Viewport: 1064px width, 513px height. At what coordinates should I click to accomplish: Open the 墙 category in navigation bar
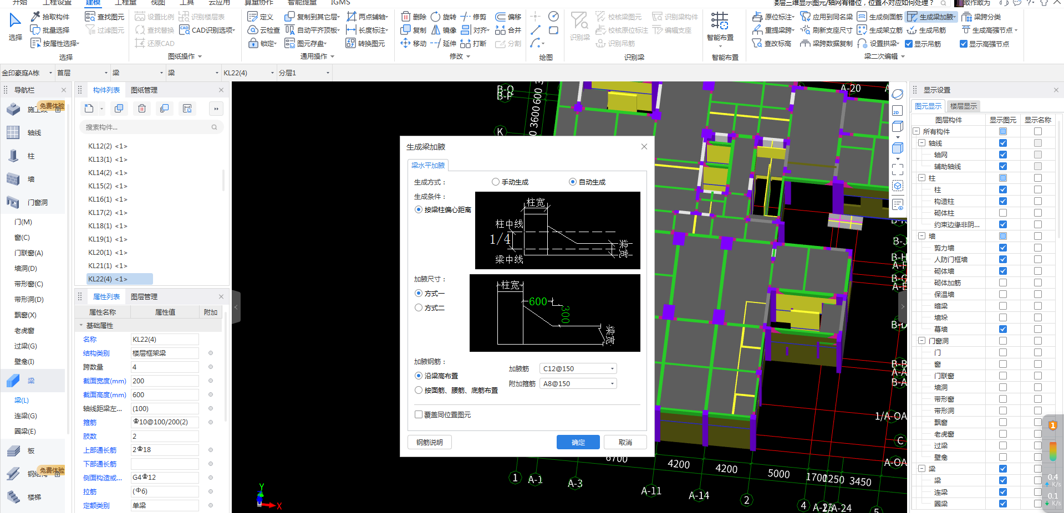[x=33, y=179]
